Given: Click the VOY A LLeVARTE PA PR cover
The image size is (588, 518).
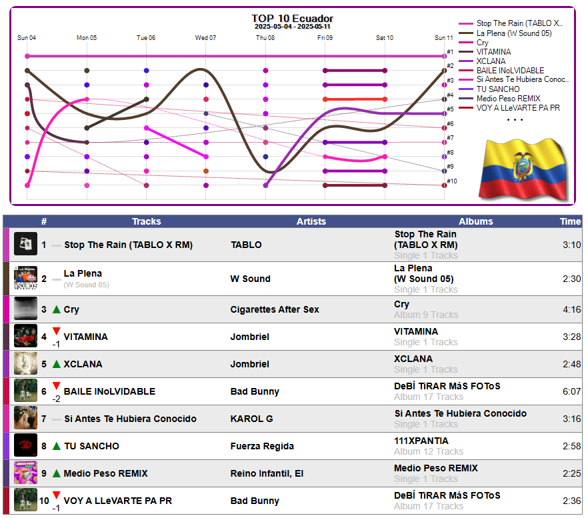Looking at the screenshot, I should (x=25, y=501).
